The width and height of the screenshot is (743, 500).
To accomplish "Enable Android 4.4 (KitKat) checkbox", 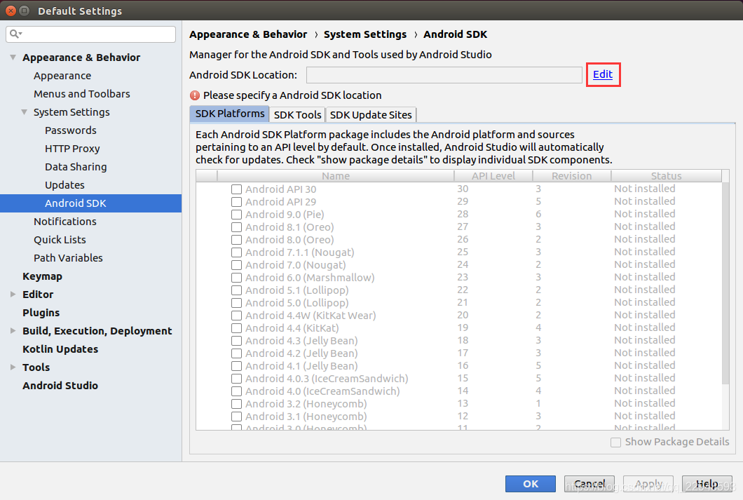I will click(236, 328).
